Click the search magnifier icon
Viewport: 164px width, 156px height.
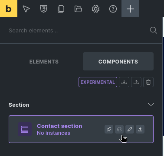(153, 30)
